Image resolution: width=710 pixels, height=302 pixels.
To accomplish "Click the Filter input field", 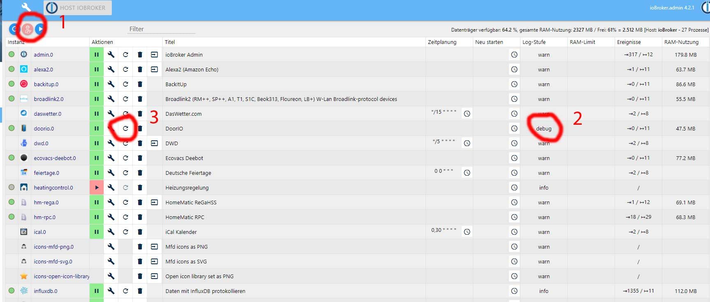I will (162, 29).
